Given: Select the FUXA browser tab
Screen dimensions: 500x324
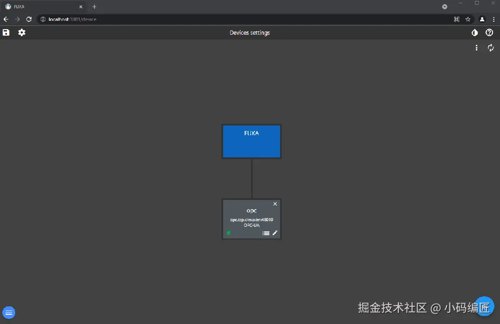Looking at the screenshot, I should 44,6.
